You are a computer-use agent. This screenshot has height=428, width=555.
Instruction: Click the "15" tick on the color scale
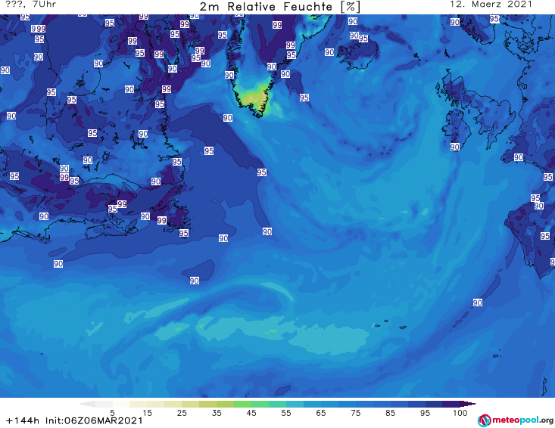(147, 413)
